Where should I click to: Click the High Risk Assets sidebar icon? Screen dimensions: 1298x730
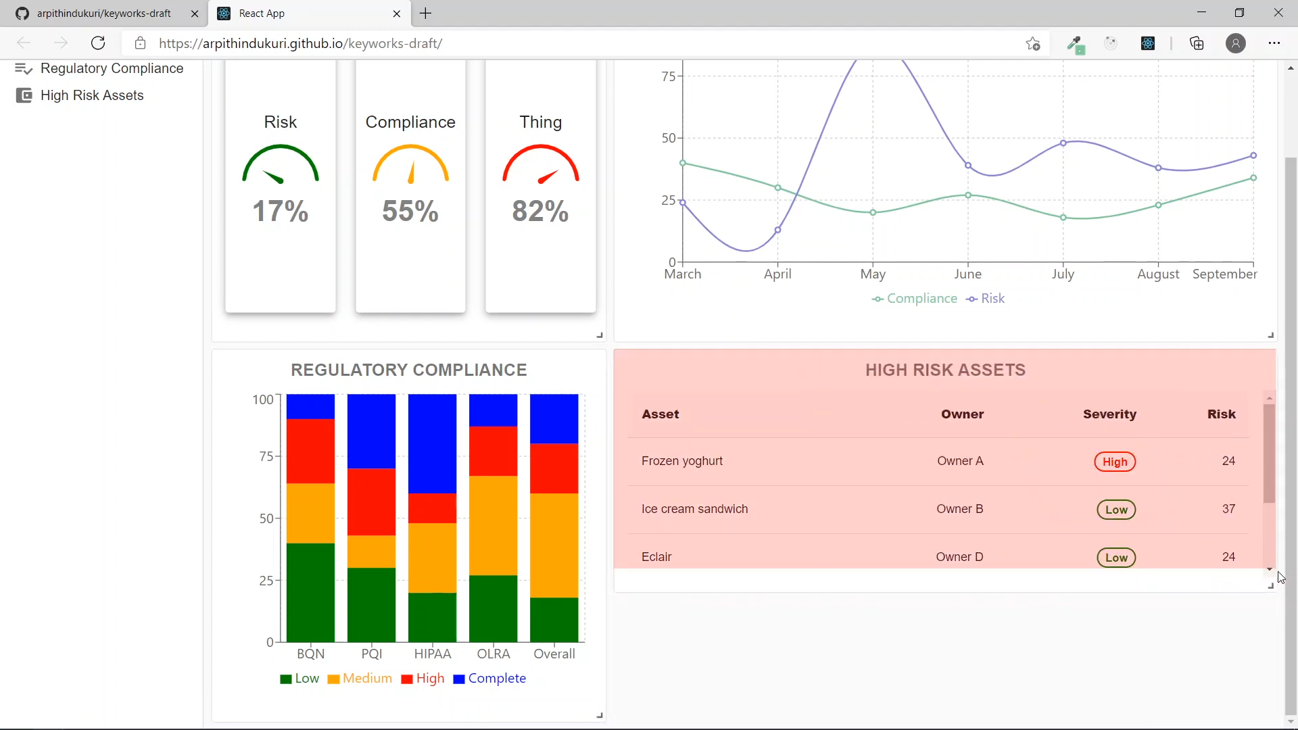24,95
